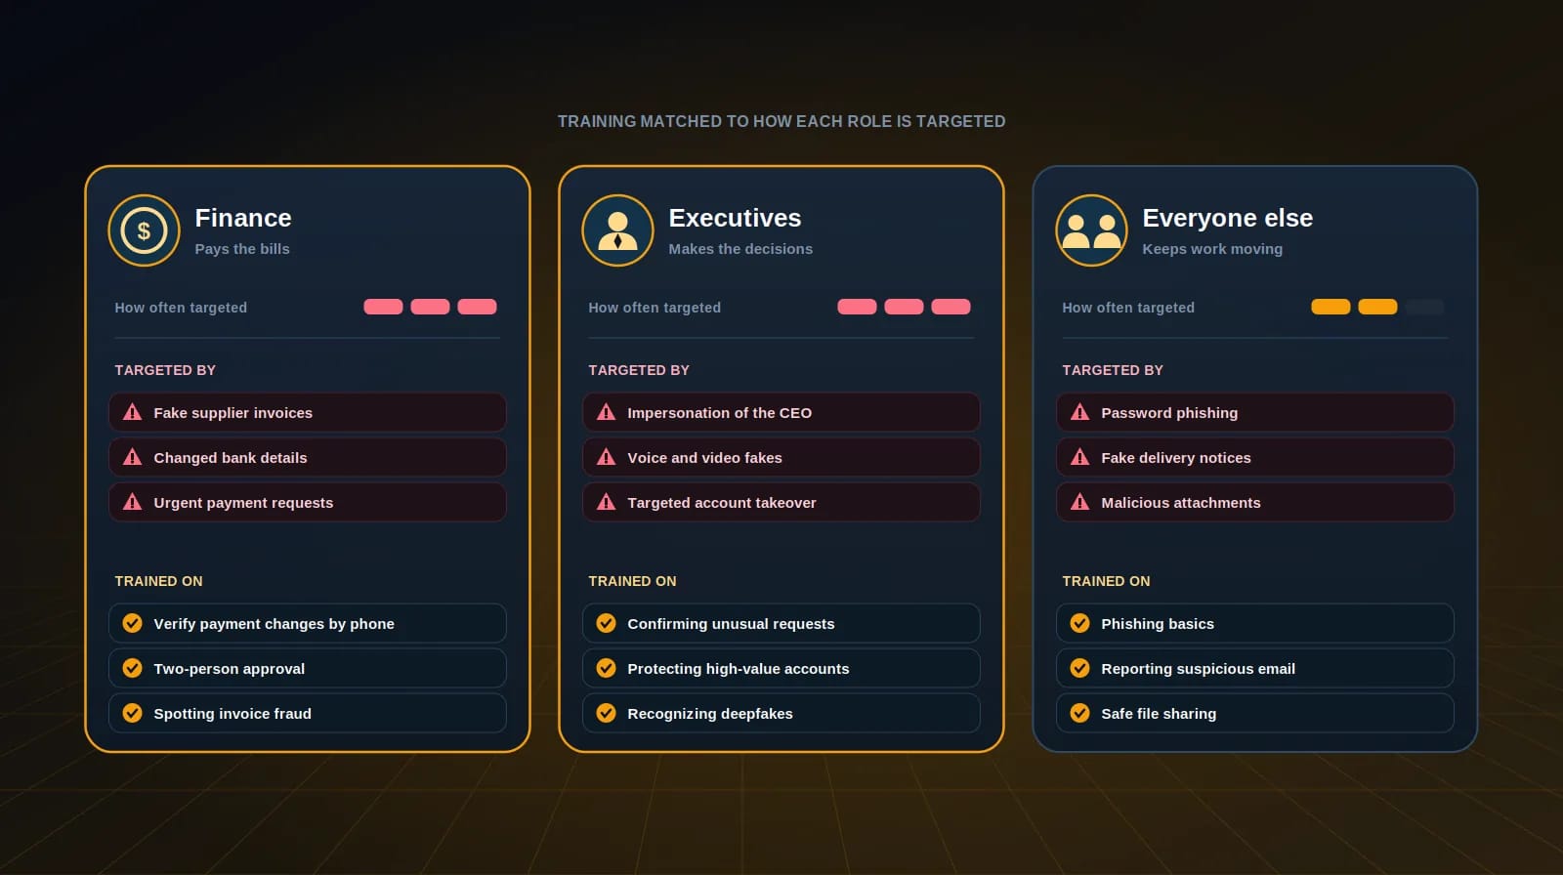Image resolution: width=1563 pixels, height=875 pixels.
Task: Click the checkmark icon beside Recognizing deepfakes
Action: 606,713
